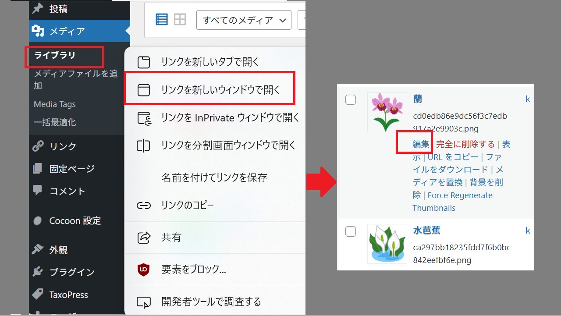Click the speech bubble icon beside コメント
Viewport: 561px width, 316px height.
tap(38, 191)
